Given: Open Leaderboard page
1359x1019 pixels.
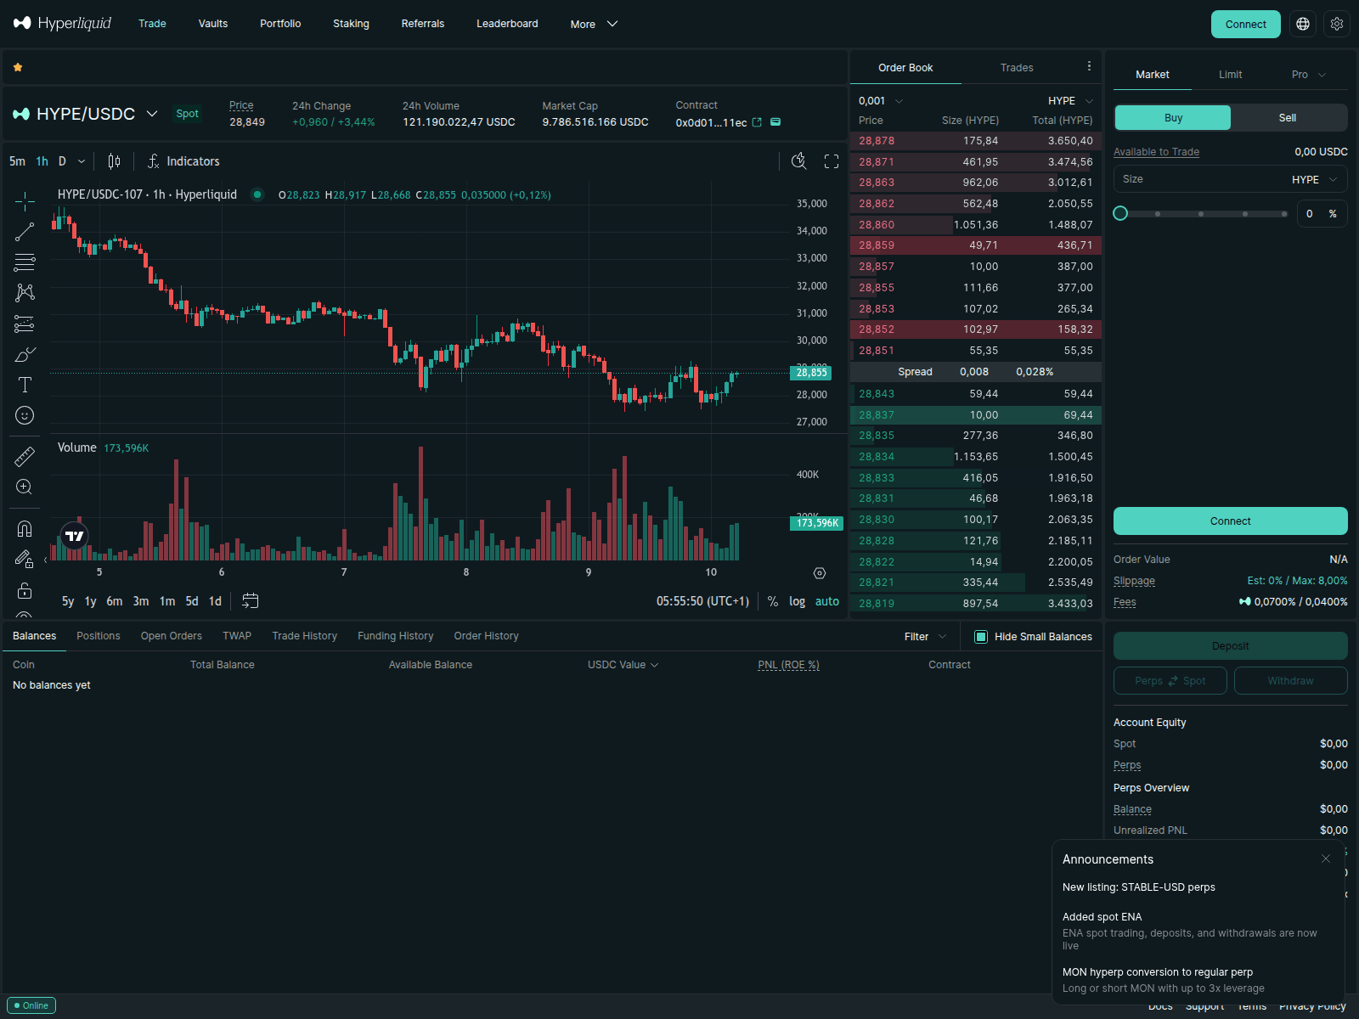Looking at the screenshot, I should [x=507, y=24].
